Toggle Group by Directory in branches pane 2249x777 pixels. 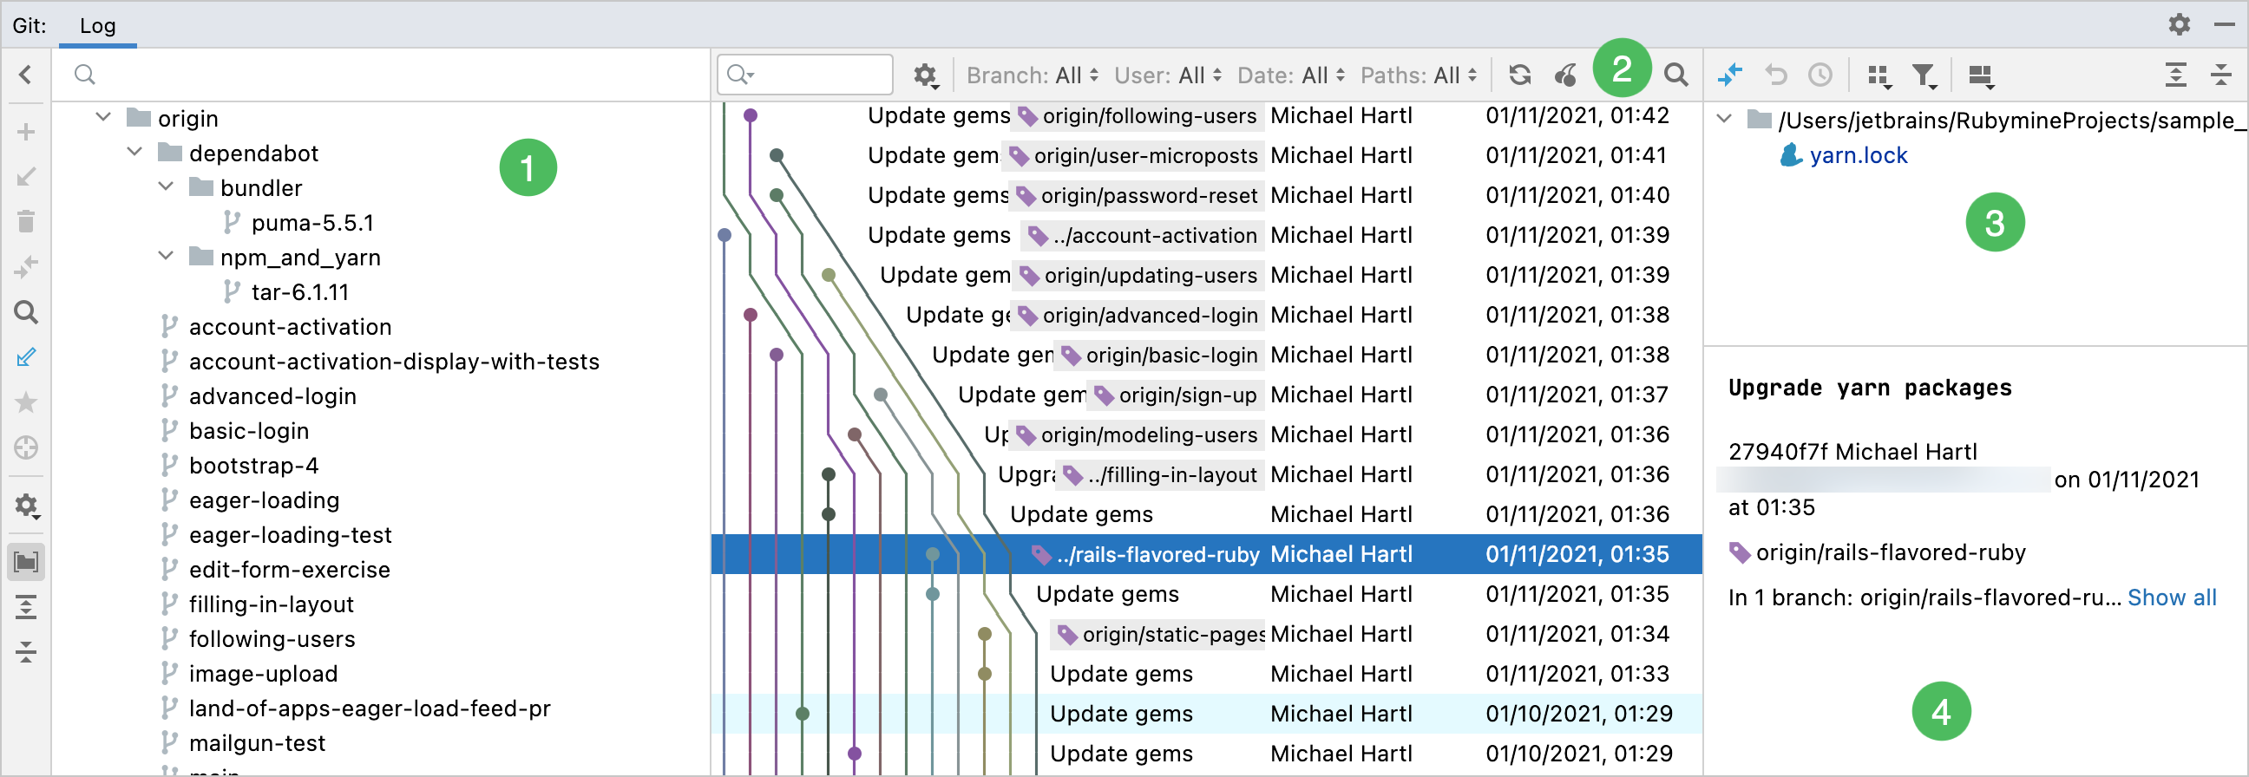[26, 562]
